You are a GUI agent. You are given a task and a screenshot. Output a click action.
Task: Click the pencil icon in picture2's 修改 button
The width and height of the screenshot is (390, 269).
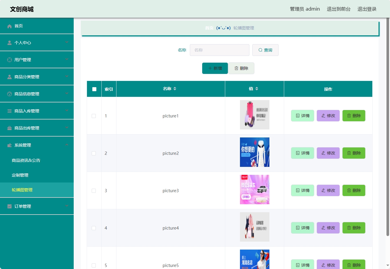323,153
